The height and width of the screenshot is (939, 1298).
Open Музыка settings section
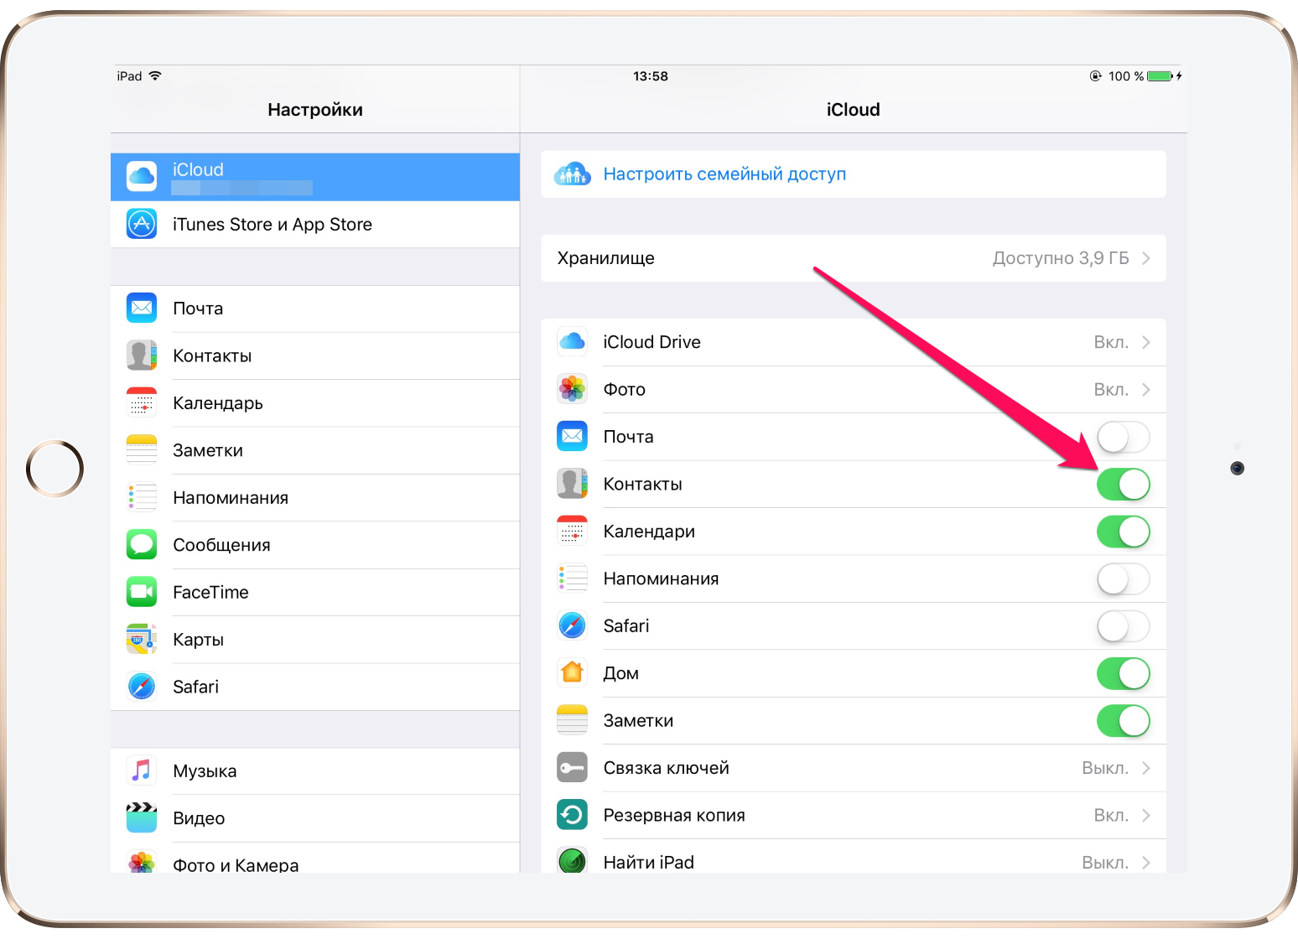pos(315,770)
